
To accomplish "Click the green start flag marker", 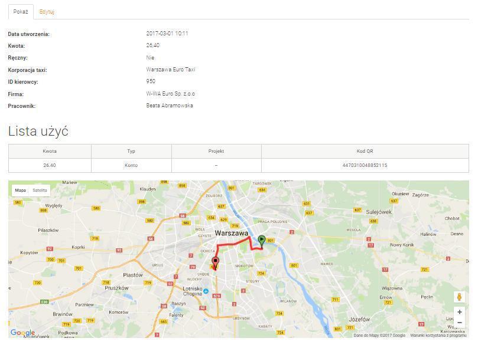I will tap(262, 241).
